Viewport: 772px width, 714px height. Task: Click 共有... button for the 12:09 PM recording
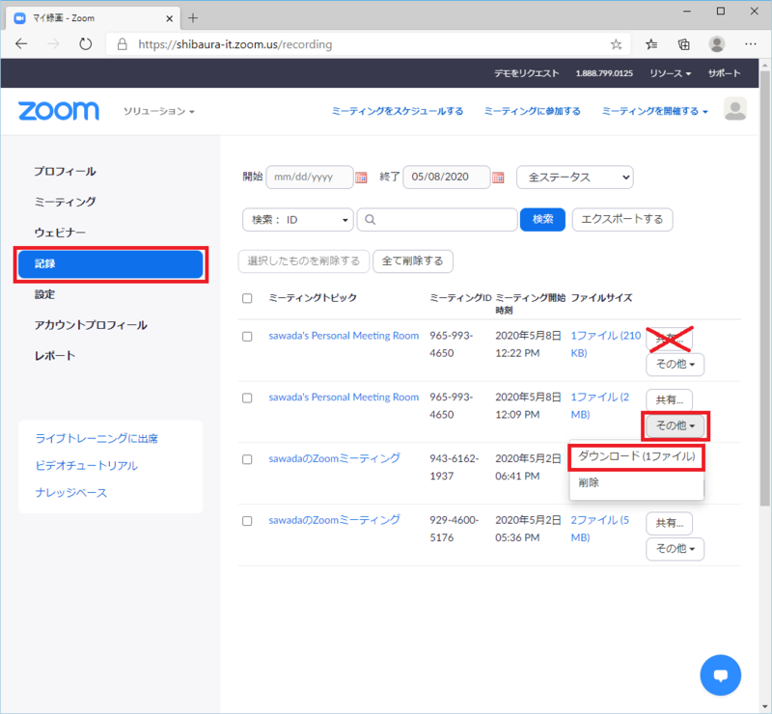(x=669, y=400)
